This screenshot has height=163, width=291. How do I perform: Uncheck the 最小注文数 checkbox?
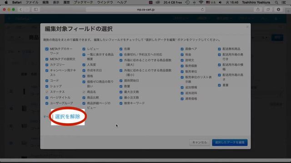[x=121, y=98]
